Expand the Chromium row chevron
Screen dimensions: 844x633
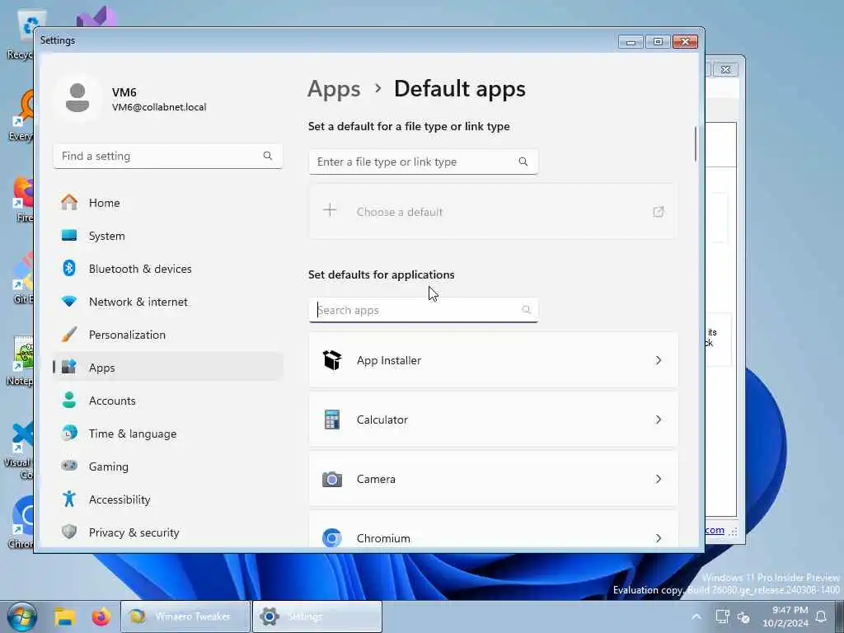coord(659,537)
